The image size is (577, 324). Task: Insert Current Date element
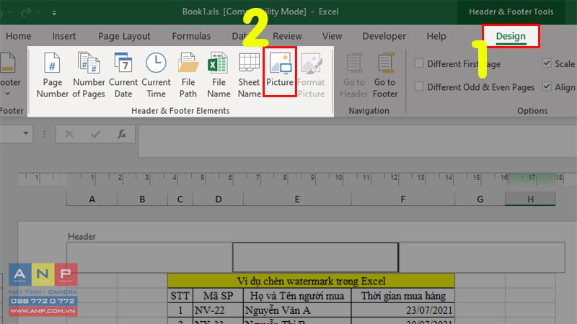coord(123,75)
